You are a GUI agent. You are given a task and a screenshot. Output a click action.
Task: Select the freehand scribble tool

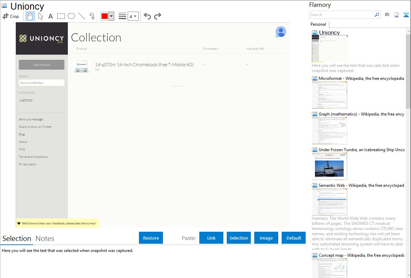pos(92,16)
